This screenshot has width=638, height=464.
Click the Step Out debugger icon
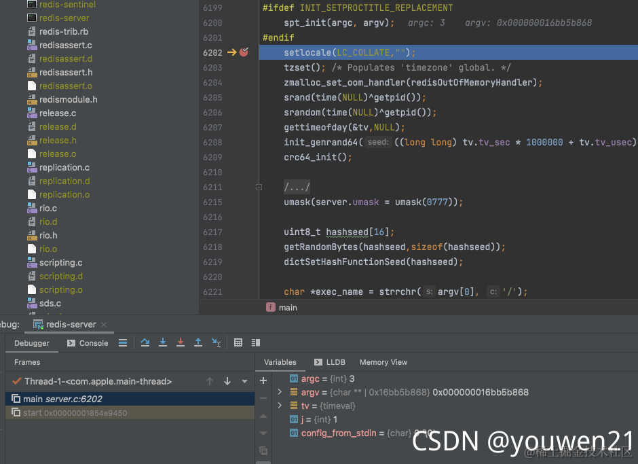198,342
